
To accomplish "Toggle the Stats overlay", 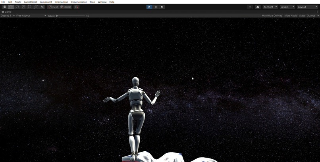I will (302, 16).
